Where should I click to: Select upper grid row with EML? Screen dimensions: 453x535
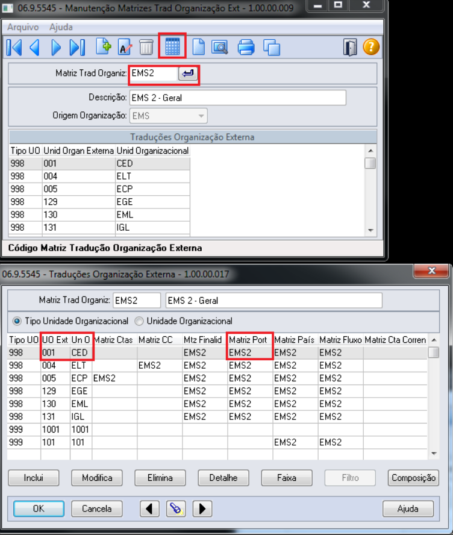(x=99, y=214)
